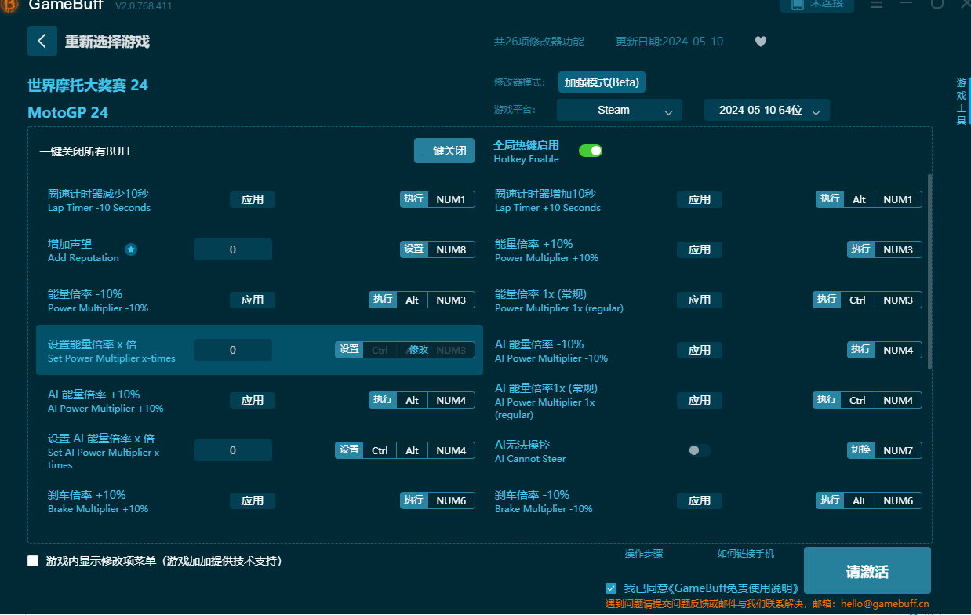This screenshot has height=615, width=971.
Task: Click NUM7 hotkey for AI Cannot Steer
Action: (x=898, y=450)
